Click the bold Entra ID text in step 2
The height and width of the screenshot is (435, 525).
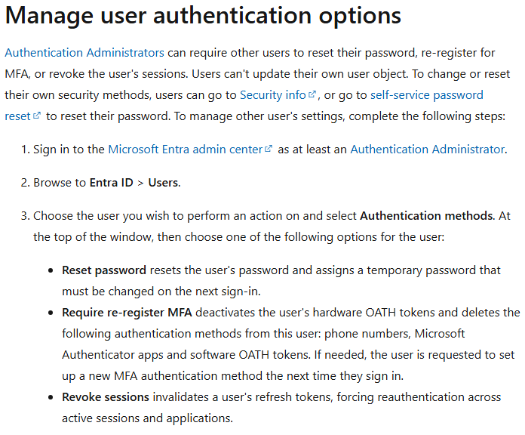pyautogui.click(x=111, y=183)
